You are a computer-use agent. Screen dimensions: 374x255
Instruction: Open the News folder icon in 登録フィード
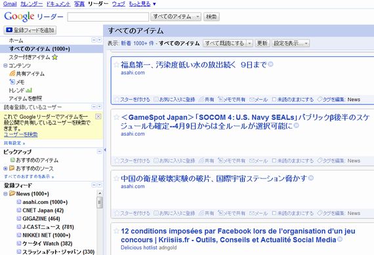tap(12, 193)
